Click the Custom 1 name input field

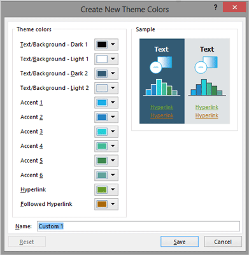click(x=138, y=226)
